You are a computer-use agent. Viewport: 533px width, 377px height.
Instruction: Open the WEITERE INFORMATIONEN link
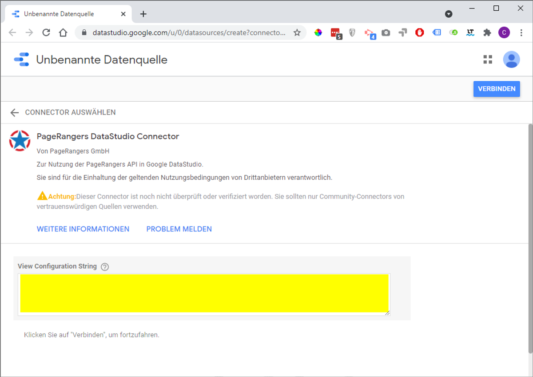pyautogui.click(x=83, y=229)
